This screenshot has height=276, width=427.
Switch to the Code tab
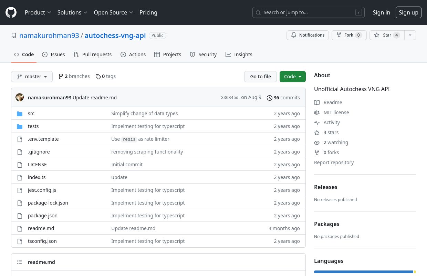point(24,55)
